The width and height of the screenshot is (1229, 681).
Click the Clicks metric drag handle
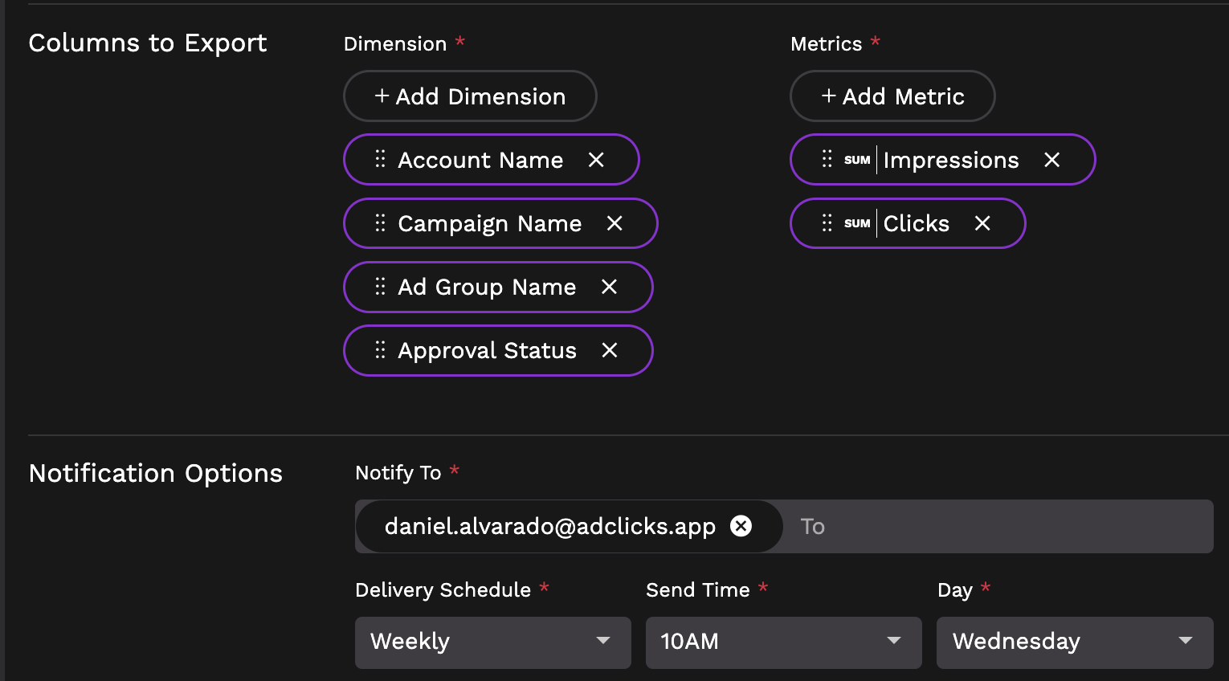pyautogui.click(x=827, y=223)
